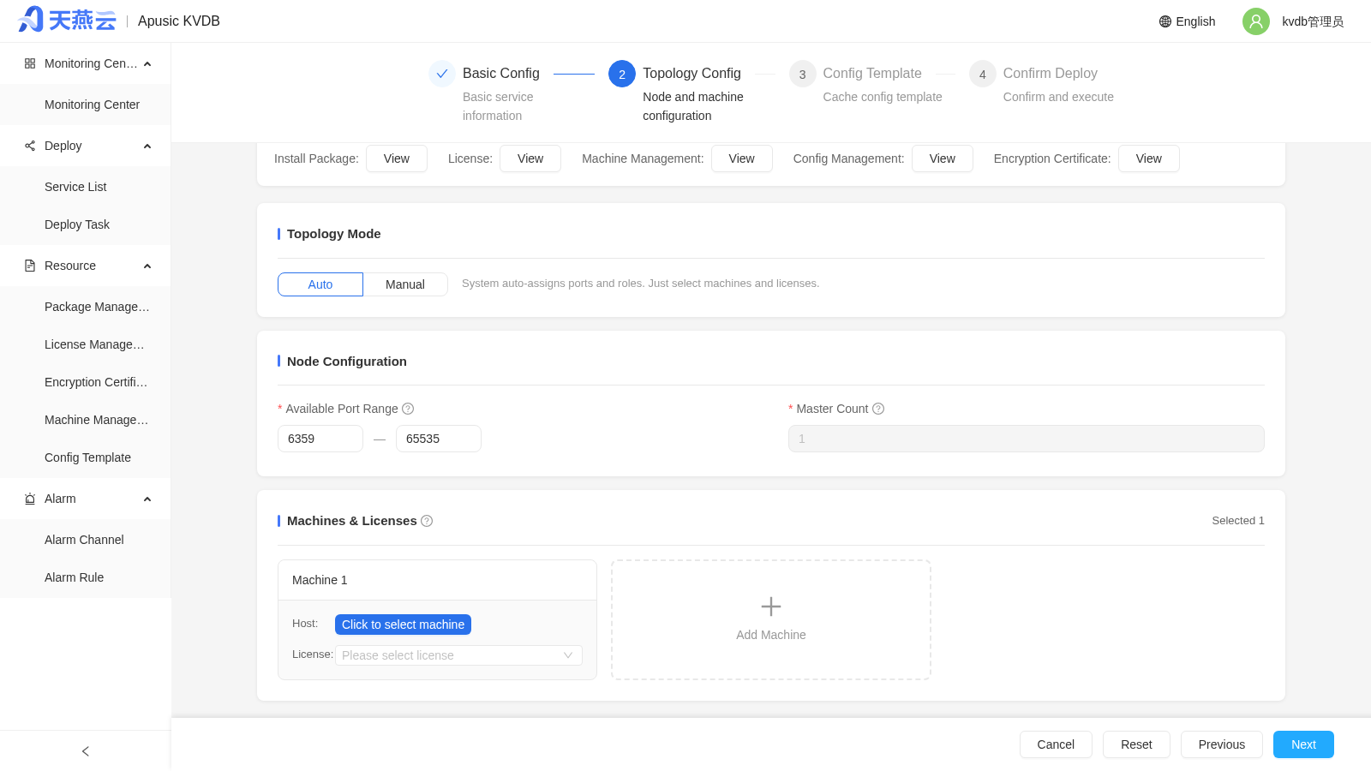Click the Basic Config checkmark step icon
1371x771 pixels.
442,74
